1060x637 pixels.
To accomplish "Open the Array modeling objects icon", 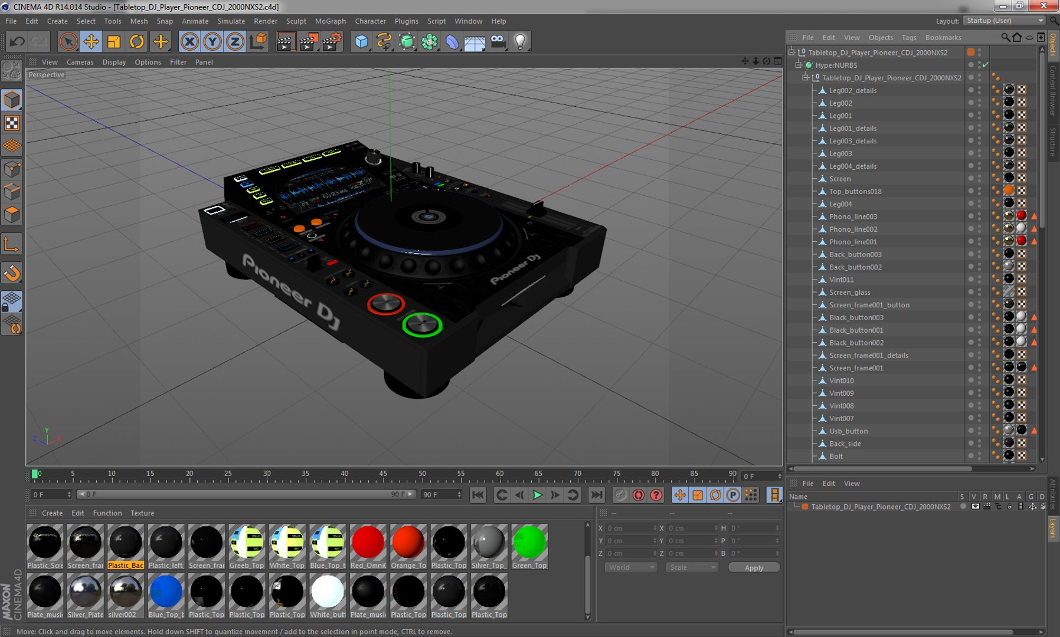I will click(430, 41).
